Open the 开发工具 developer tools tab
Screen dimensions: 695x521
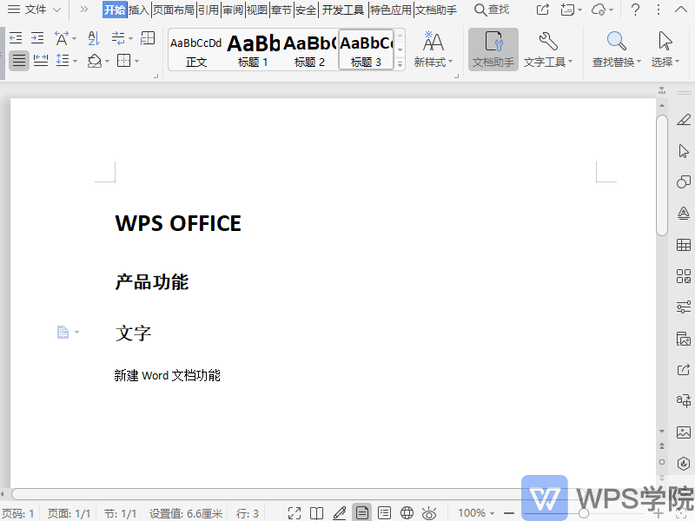pyautogui.click(x=342, y=10)
